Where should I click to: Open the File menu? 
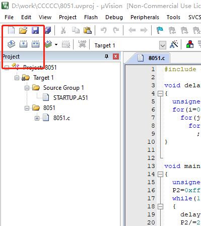[x=9, y=17]
